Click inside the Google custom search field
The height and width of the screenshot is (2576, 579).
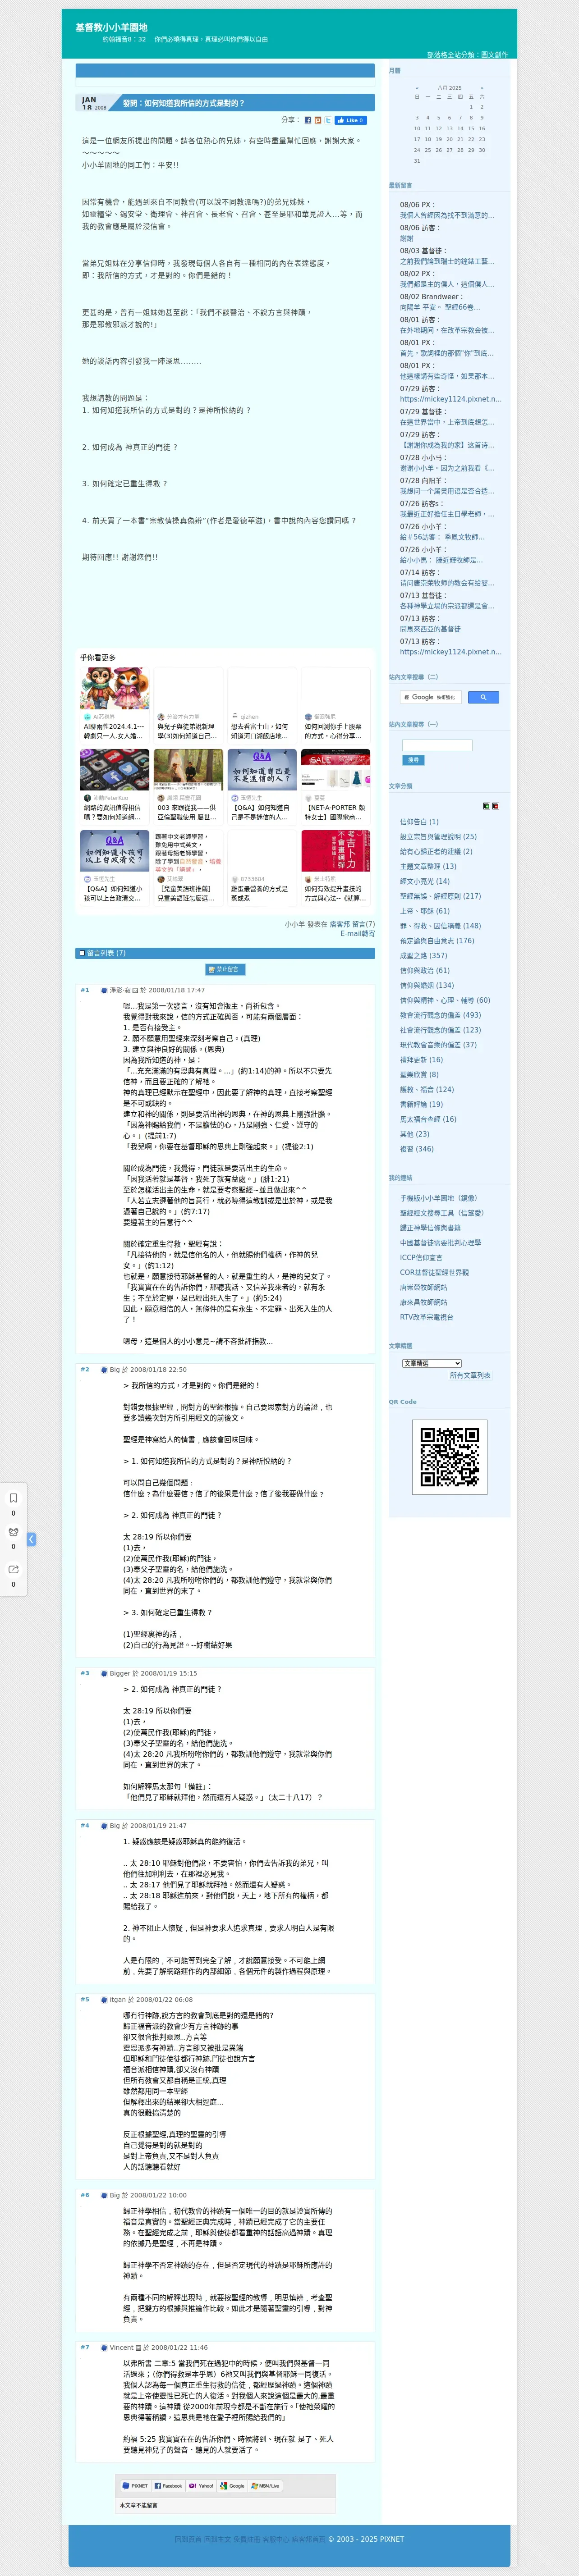432,697
